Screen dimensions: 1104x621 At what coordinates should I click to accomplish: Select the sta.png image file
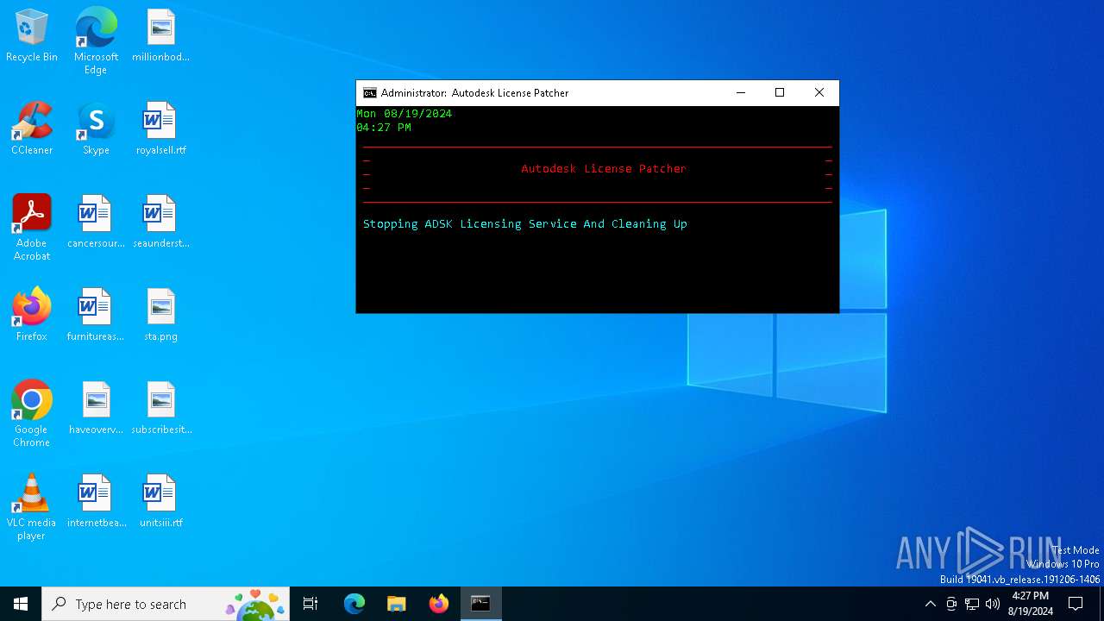[160, 316]
